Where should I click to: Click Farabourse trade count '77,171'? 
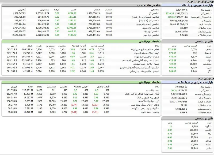point(184,105)
